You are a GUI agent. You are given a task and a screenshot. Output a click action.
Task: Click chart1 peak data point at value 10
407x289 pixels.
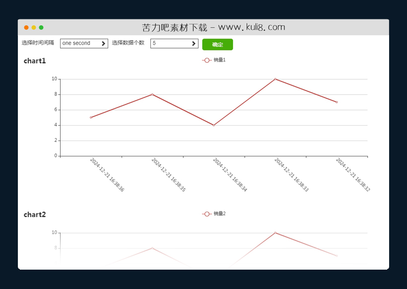tap(275, 79)
